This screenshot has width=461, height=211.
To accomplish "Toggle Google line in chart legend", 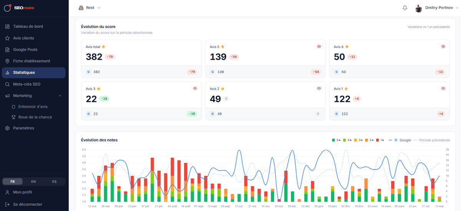I will tap(400, 140).
